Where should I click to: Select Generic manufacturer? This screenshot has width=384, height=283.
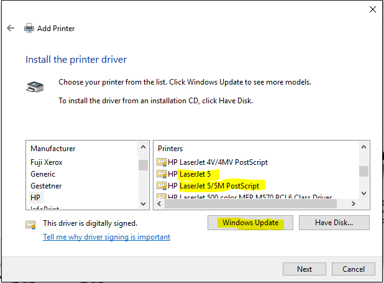43,174
